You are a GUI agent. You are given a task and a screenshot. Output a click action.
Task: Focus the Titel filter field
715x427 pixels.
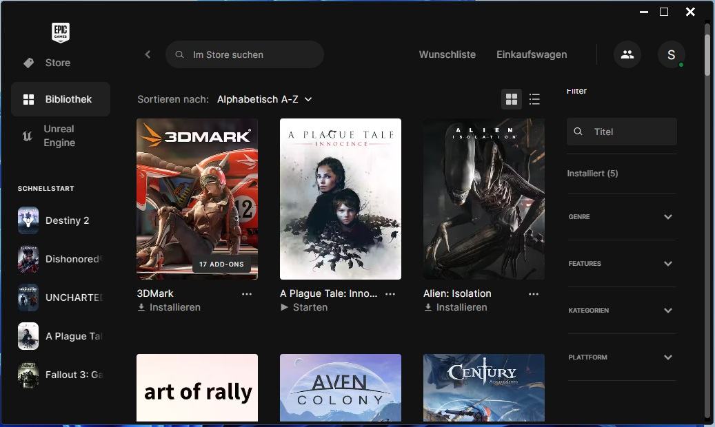(x=621, y=132)
